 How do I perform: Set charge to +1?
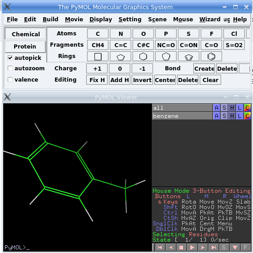97,68
